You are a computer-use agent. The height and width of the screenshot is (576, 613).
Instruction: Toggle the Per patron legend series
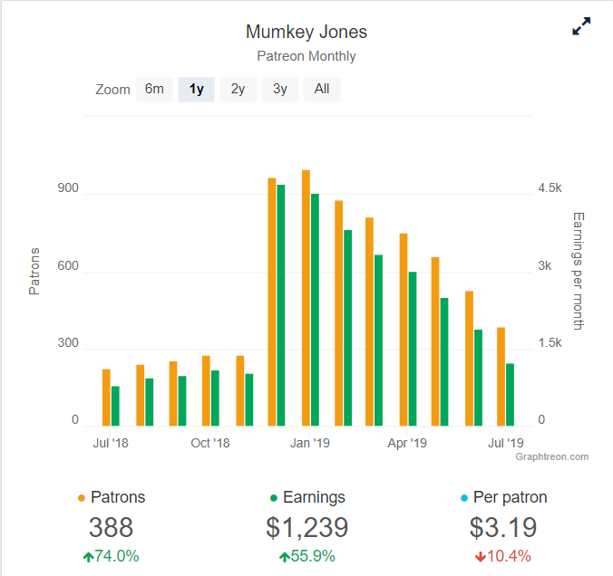[x=504, y=497]
